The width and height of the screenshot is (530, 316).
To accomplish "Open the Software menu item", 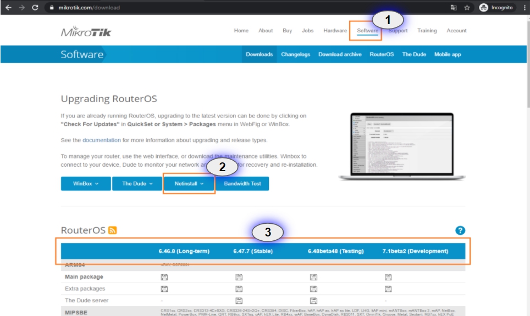I will [368, 30].
